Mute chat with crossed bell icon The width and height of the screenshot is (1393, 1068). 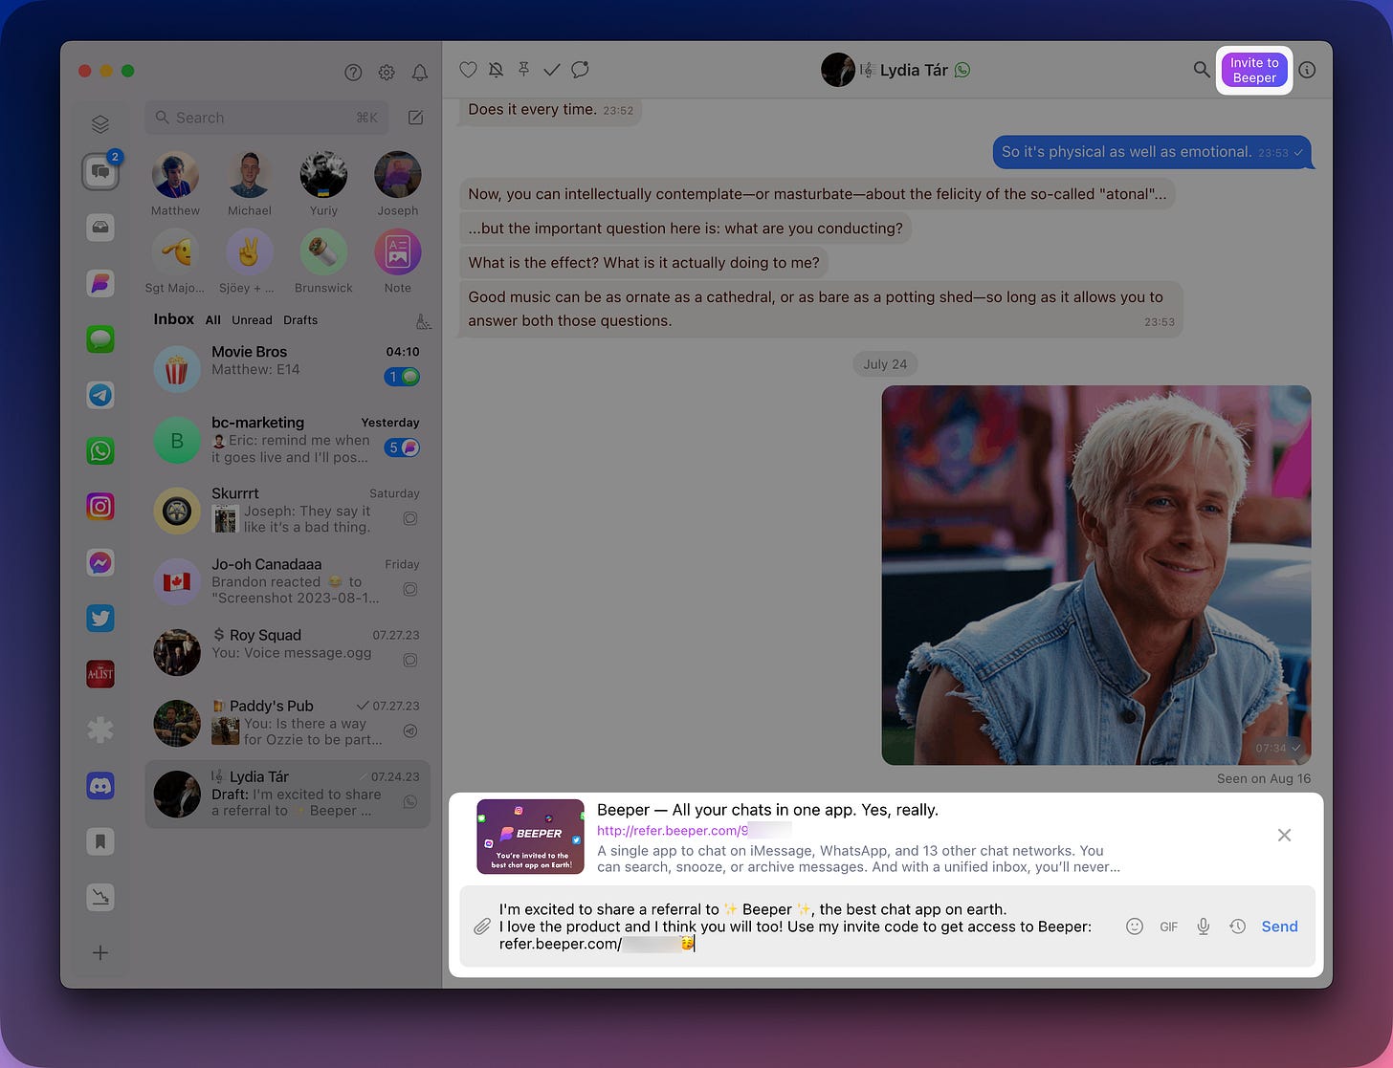(x=496, y=70)
